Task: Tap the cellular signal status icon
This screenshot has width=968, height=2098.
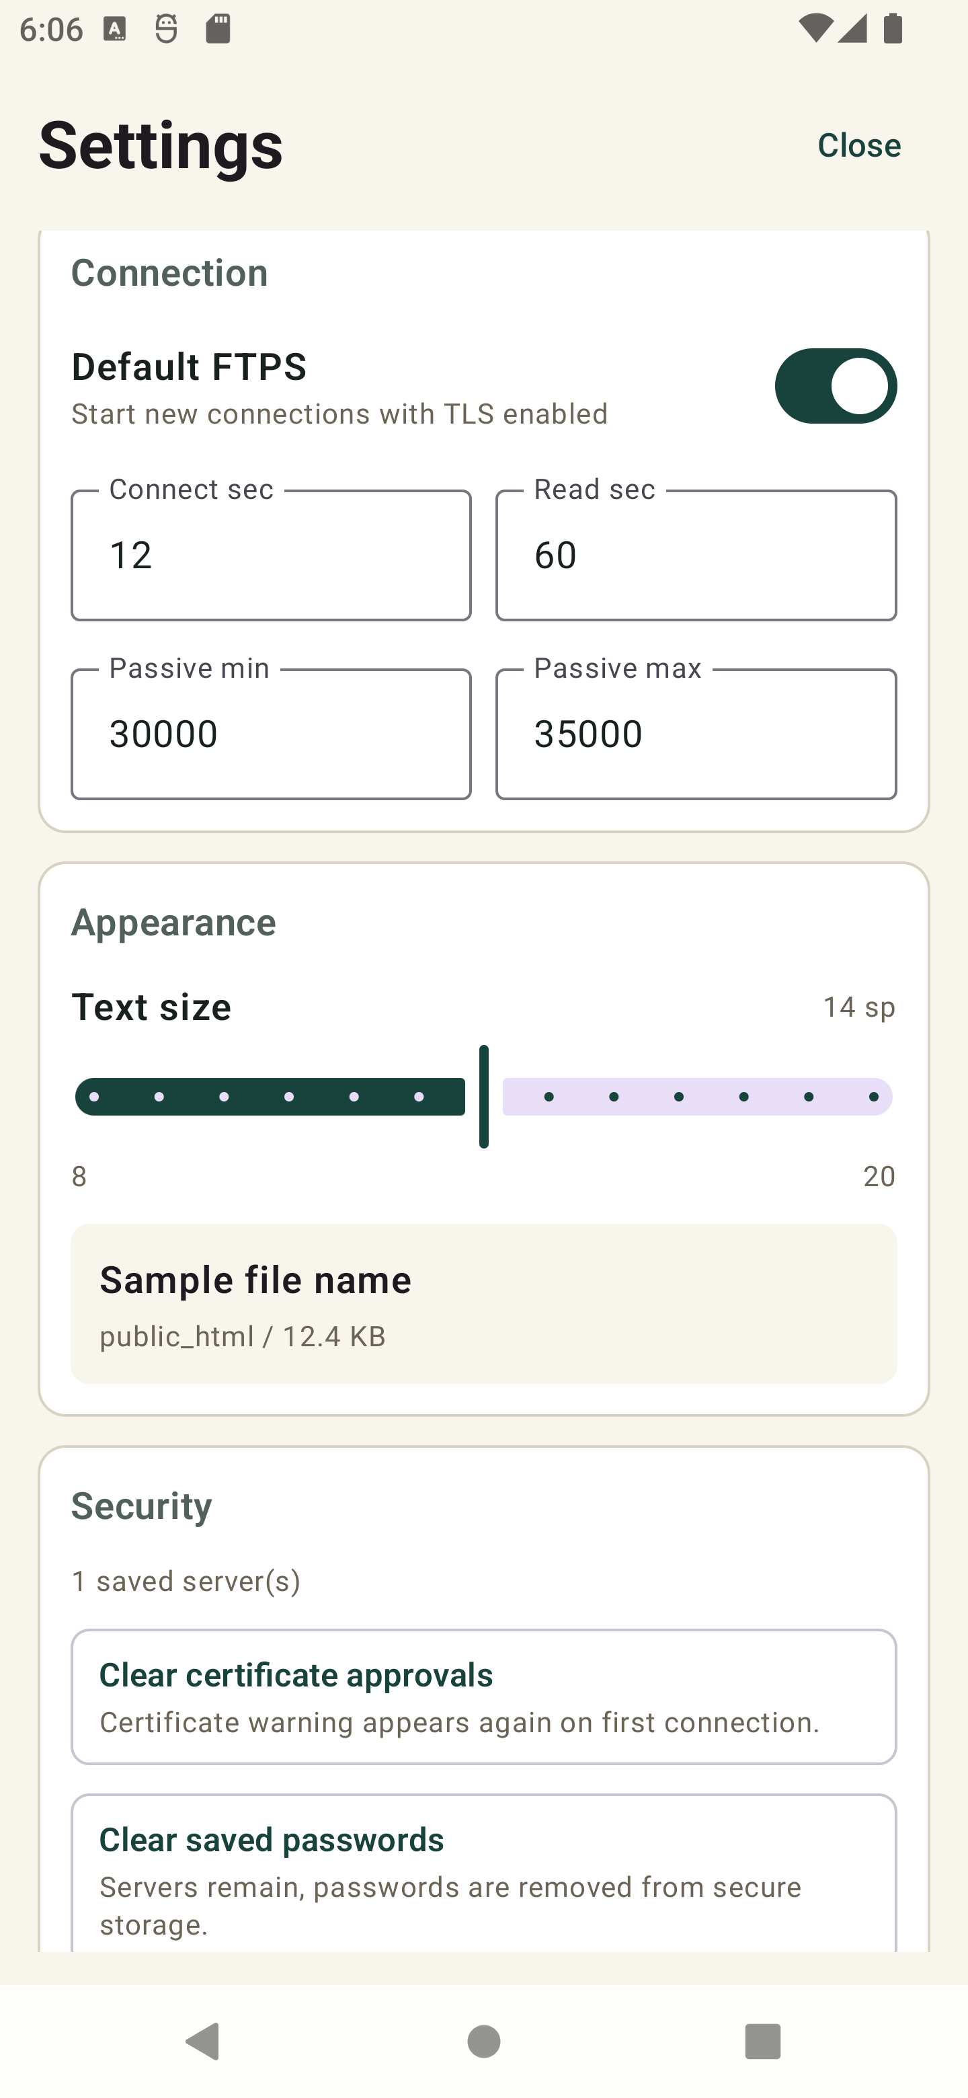Action: pos(852,30)
